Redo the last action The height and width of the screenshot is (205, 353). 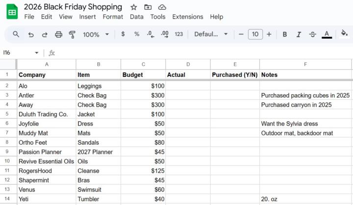(x=45, y=34)
